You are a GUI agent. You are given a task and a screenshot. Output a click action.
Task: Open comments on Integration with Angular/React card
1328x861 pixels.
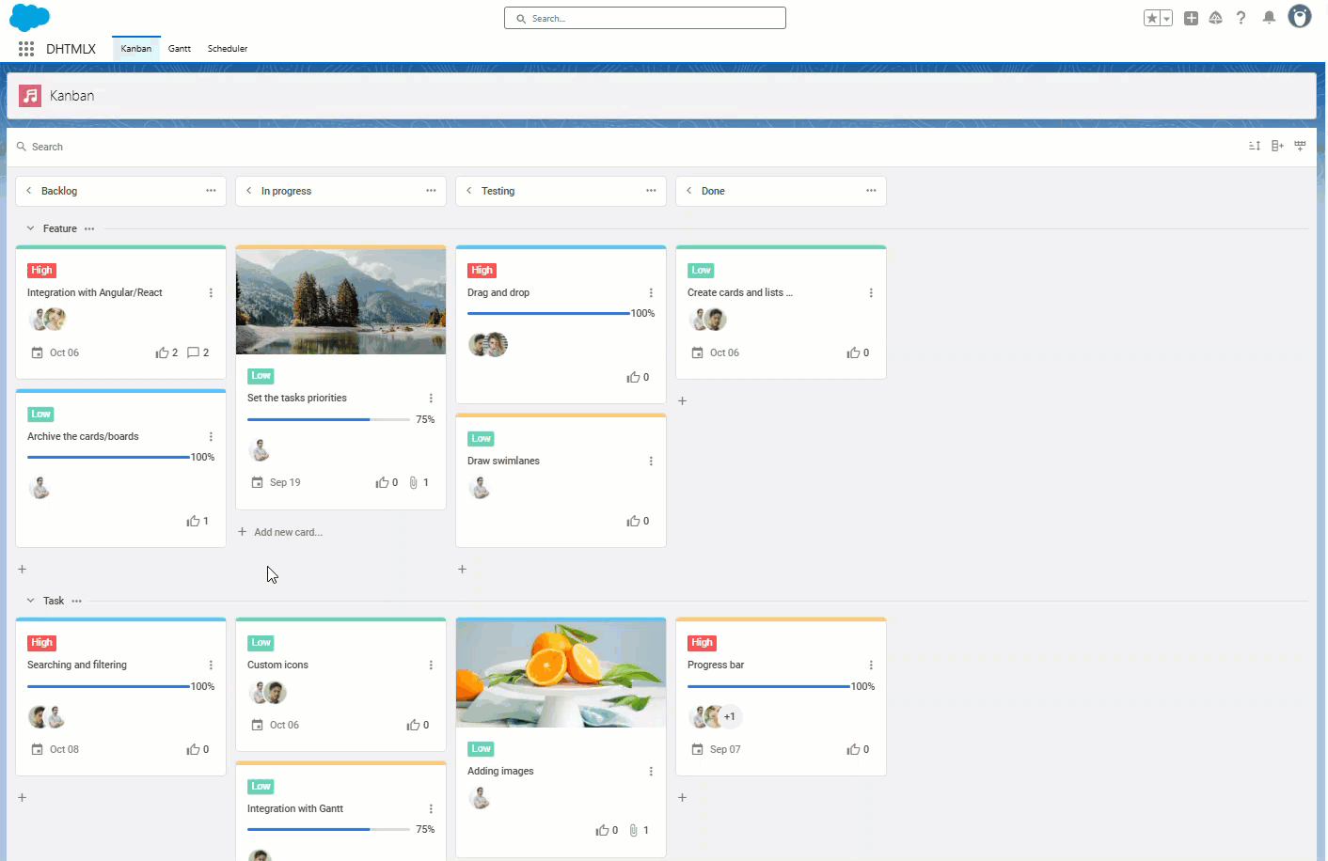pyautogui.click(x=193, y=352)
